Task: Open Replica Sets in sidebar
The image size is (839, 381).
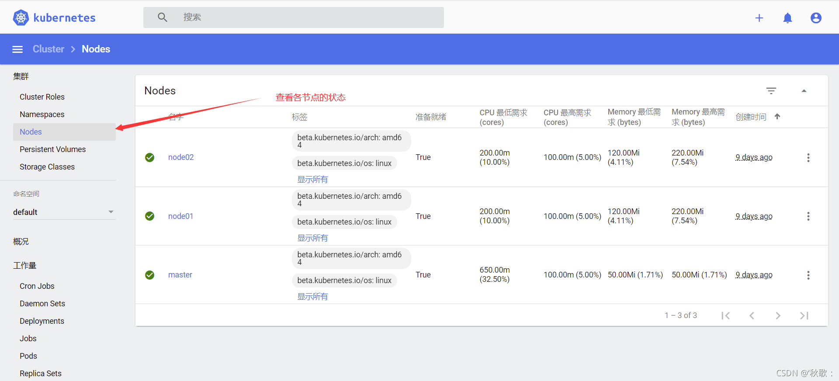Action: click(x=41, y=374)
